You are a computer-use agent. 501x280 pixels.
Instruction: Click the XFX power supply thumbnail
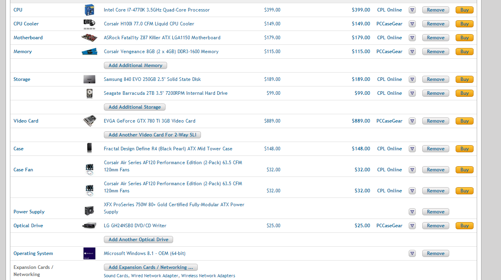pyautogui.click(x=89, y=211)
